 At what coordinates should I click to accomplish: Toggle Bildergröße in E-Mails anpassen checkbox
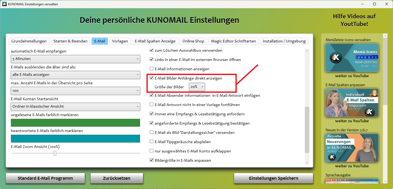tap(151, 160)
